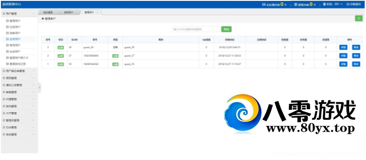Click the menu icon beside 游戏管理
The image size is (366, 160).
(4, 106)
